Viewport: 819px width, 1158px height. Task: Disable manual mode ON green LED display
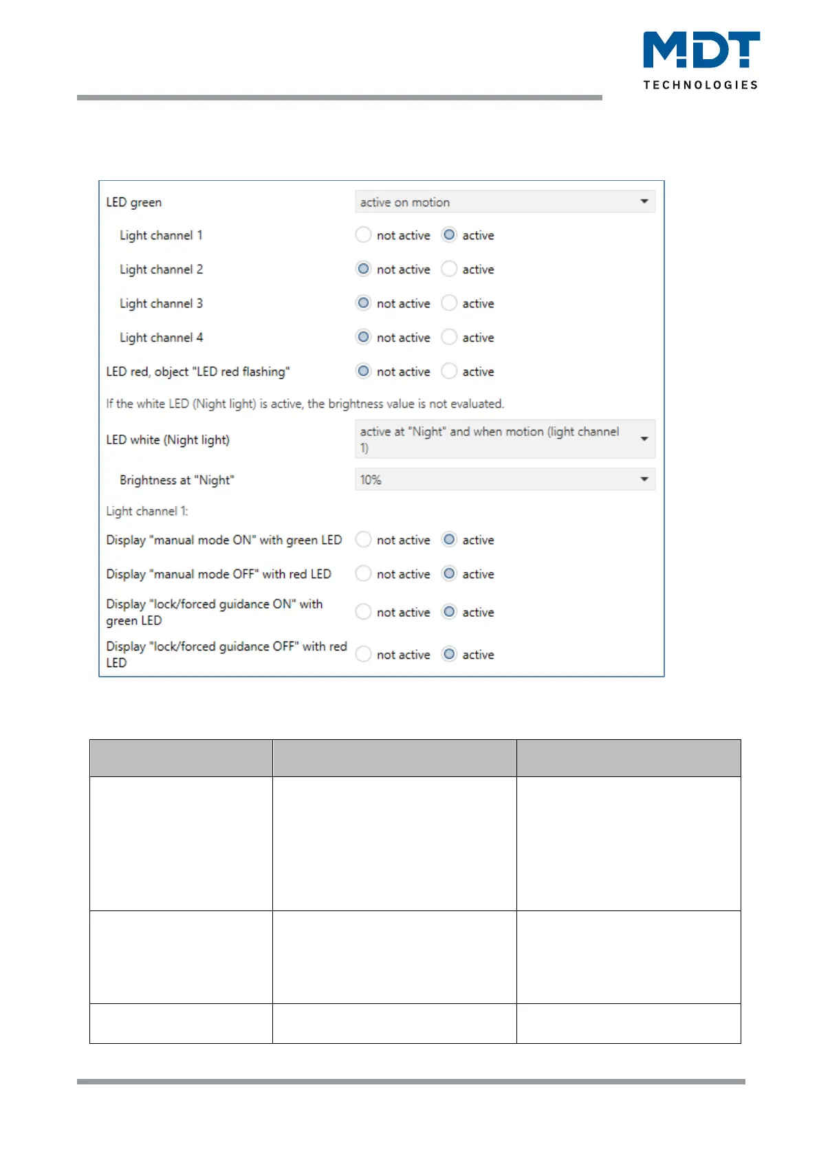coord(363,540)
